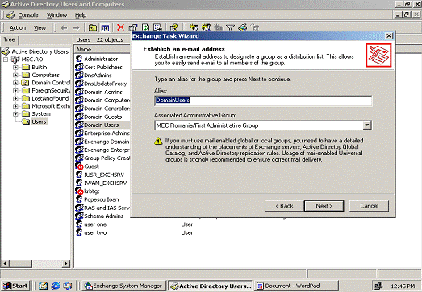Toggle the Show/Hide console tree icon
Screen dimensions: 422x292
[105, 27]
